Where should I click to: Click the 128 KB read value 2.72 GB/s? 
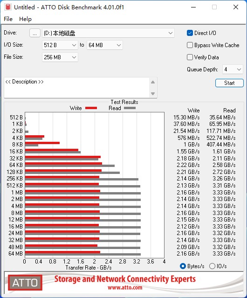[x=224, y=172]
